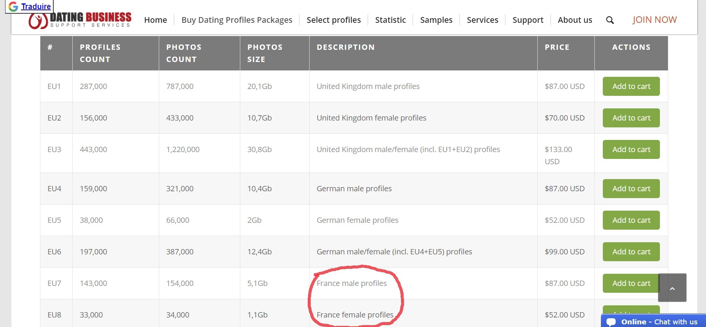Click the Google Traduire translate link
The width and height of the screenshot is (706, 327).
point(35,6)
